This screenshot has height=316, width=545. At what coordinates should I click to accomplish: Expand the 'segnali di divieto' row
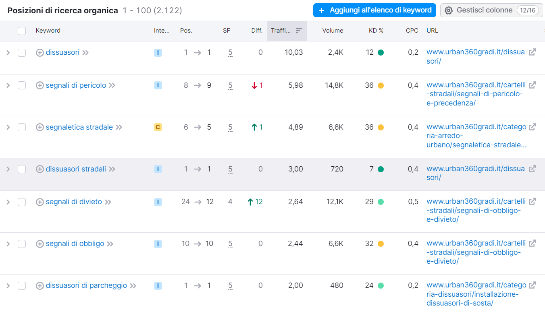[x=8, y=202]
